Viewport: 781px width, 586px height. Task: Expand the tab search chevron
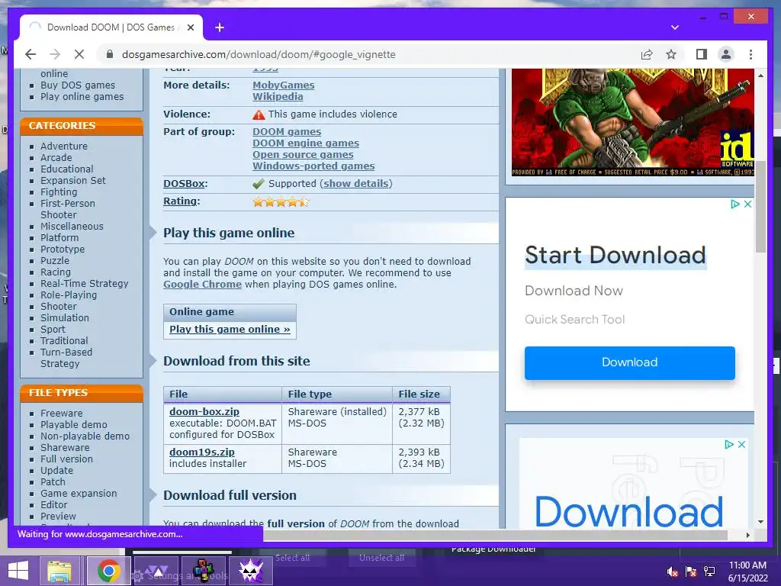point(674,27)
